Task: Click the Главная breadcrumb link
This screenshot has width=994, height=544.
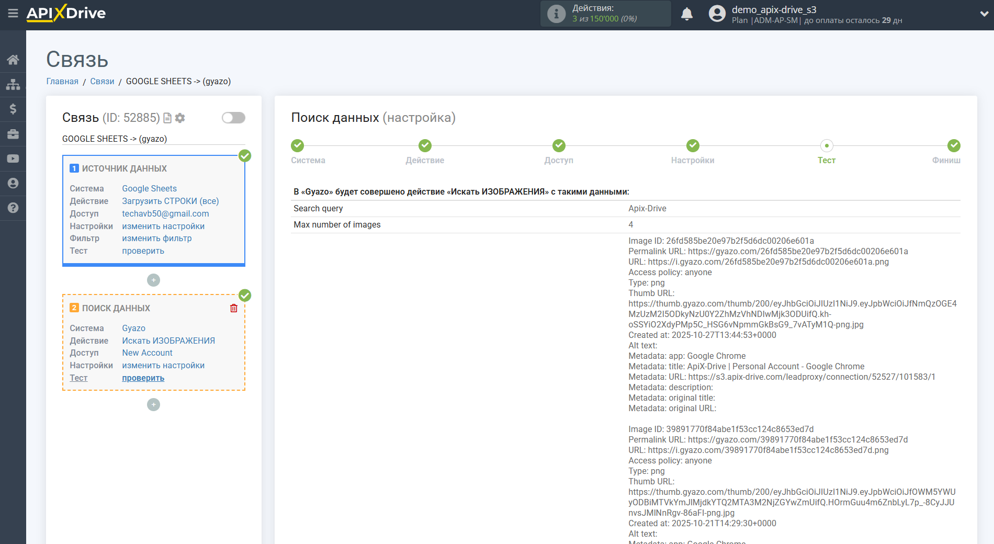Action: (62, 81)
